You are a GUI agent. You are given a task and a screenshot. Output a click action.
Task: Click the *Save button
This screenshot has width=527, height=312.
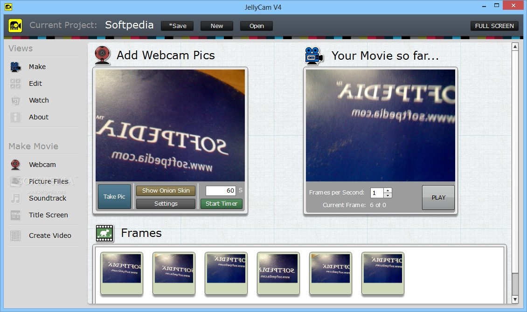click(177, 26)
